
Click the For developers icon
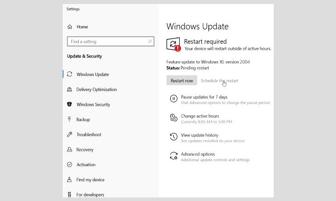[x=69, y=195]
